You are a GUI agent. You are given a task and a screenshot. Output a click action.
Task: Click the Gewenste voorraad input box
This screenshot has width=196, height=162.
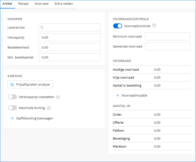[x=167, y=47]
